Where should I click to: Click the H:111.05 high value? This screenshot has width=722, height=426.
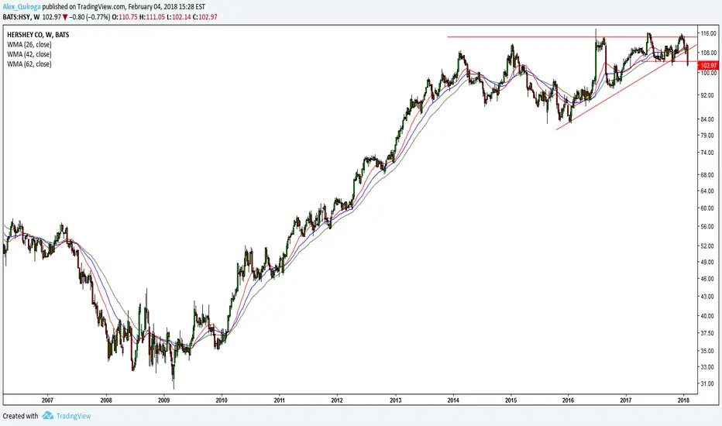pos(152,17)
